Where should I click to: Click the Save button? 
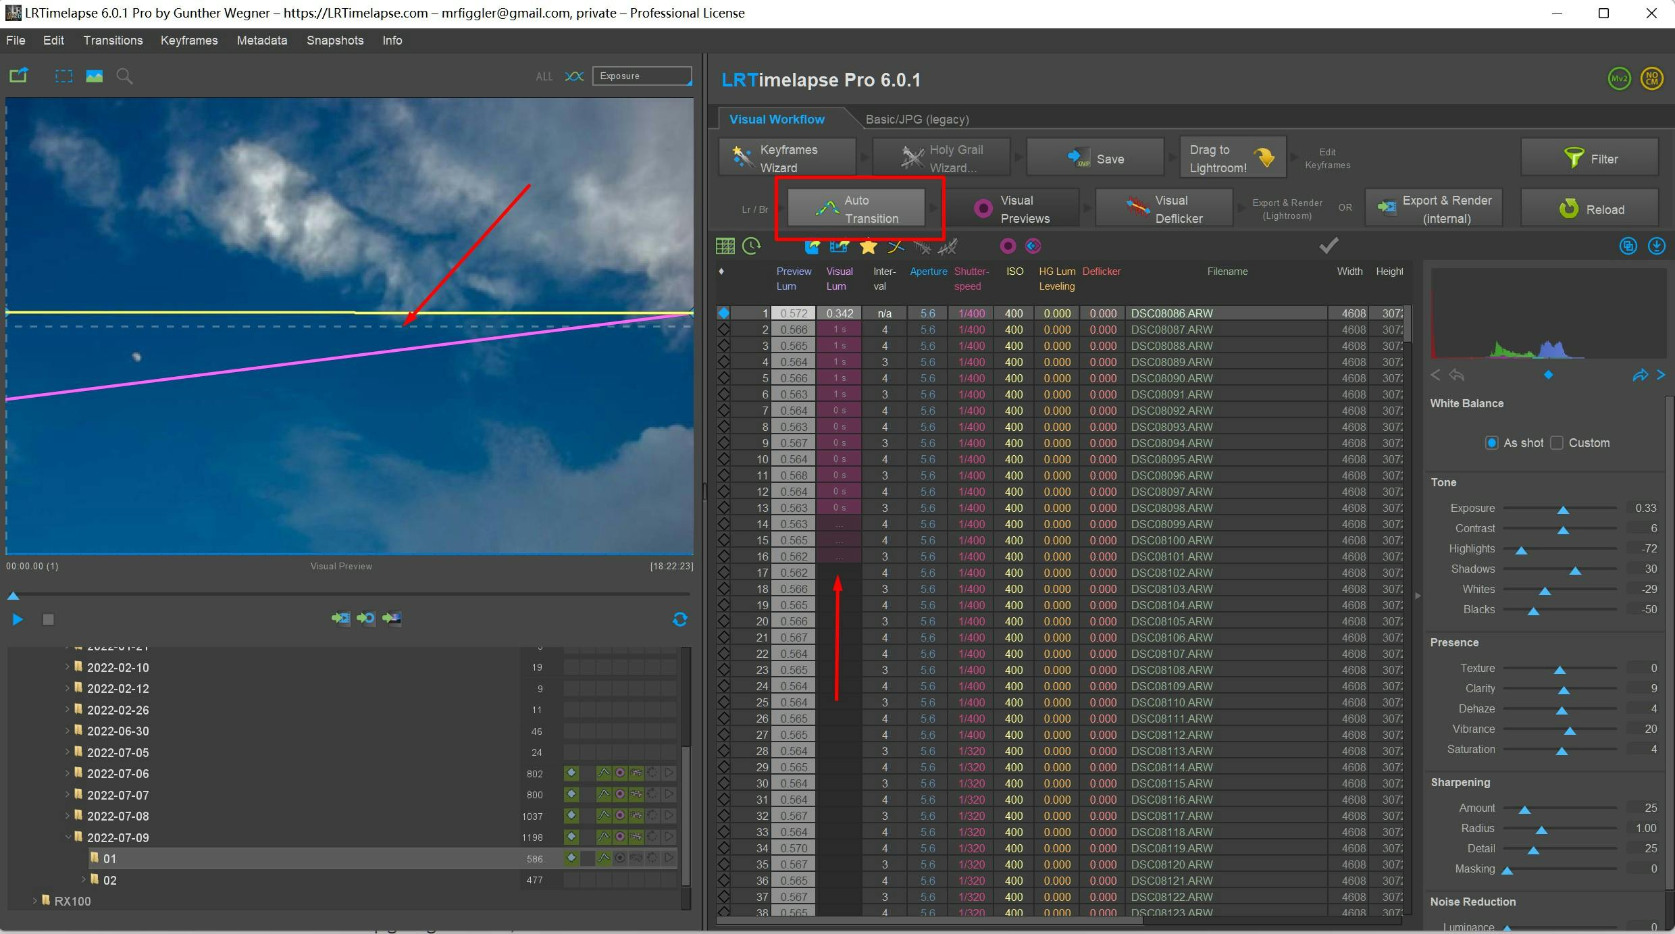(1096, 158)
